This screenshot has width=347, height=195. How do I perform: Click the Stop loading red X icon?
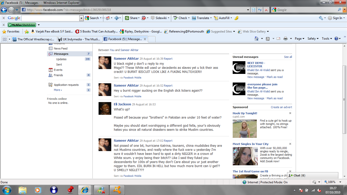(x=266, y=10)
